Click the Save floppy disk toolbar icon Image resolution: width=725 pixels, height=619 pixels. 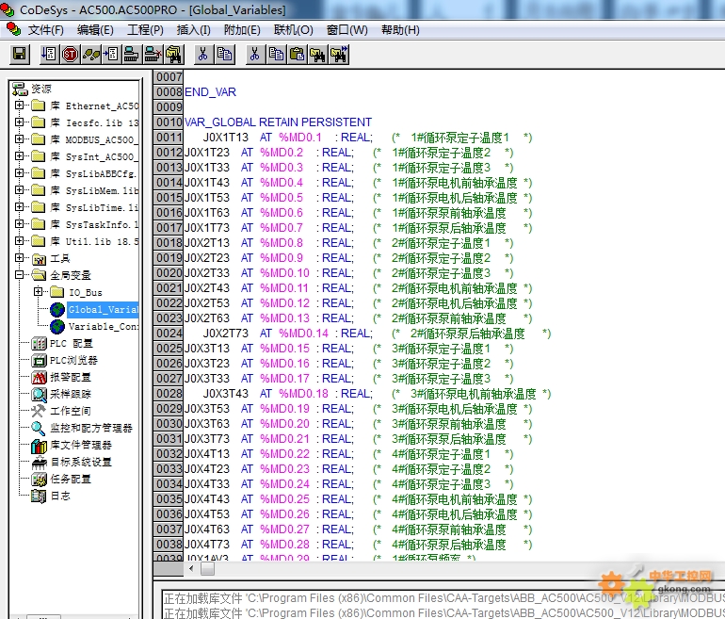(x=20, y=55)
